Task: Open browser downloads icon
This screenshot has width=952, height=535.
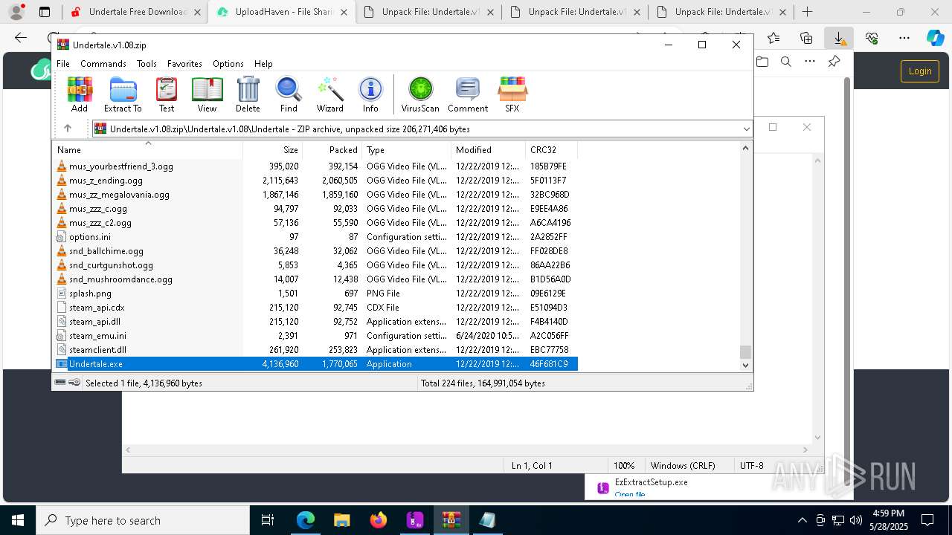Action: coord(839,38)
